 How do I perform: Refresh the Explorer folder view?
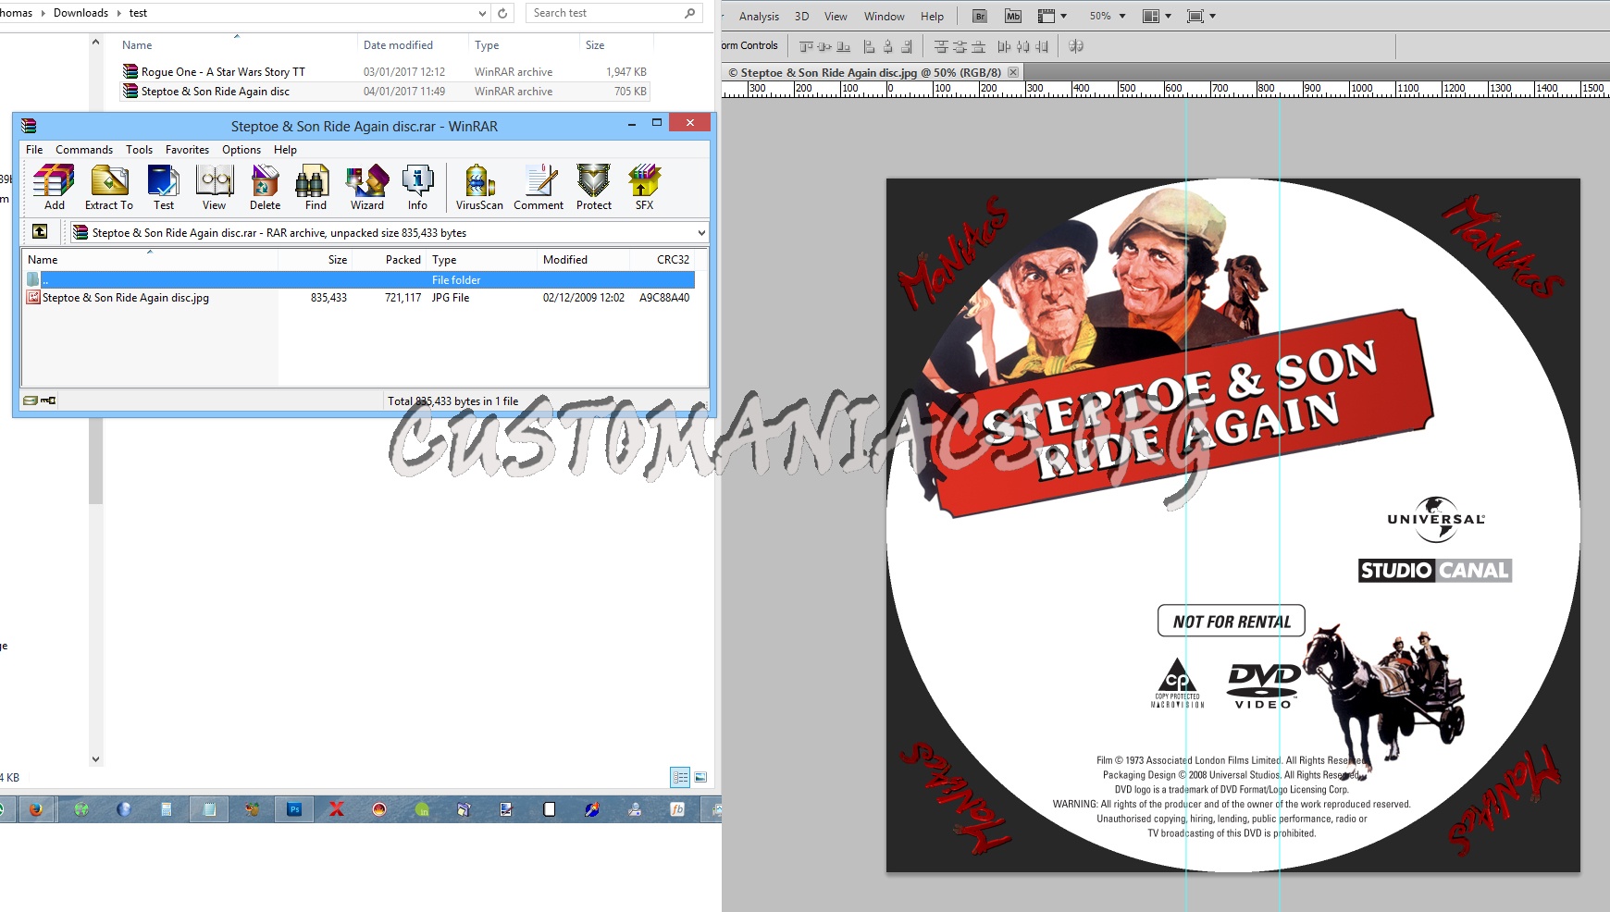pyautogui.click(x=502, y=13)
